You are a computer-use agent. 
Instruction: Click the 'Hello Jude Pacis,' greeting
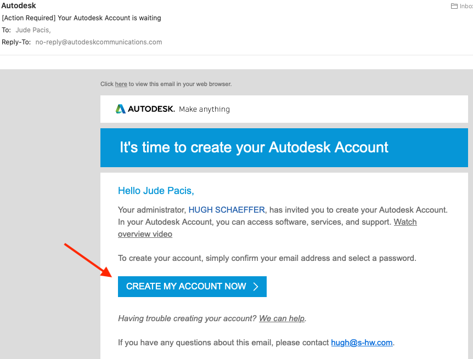coord(156,191)
